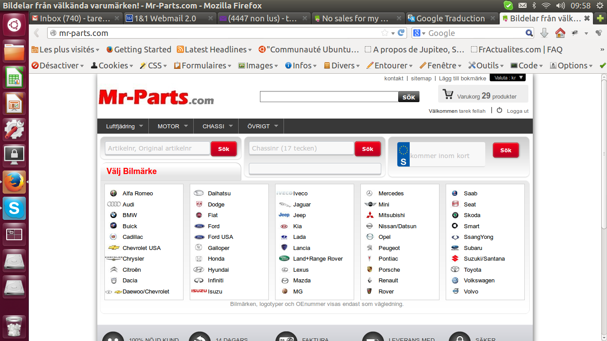Open the Ubuntu Dash home launcher

click(14, 25)
